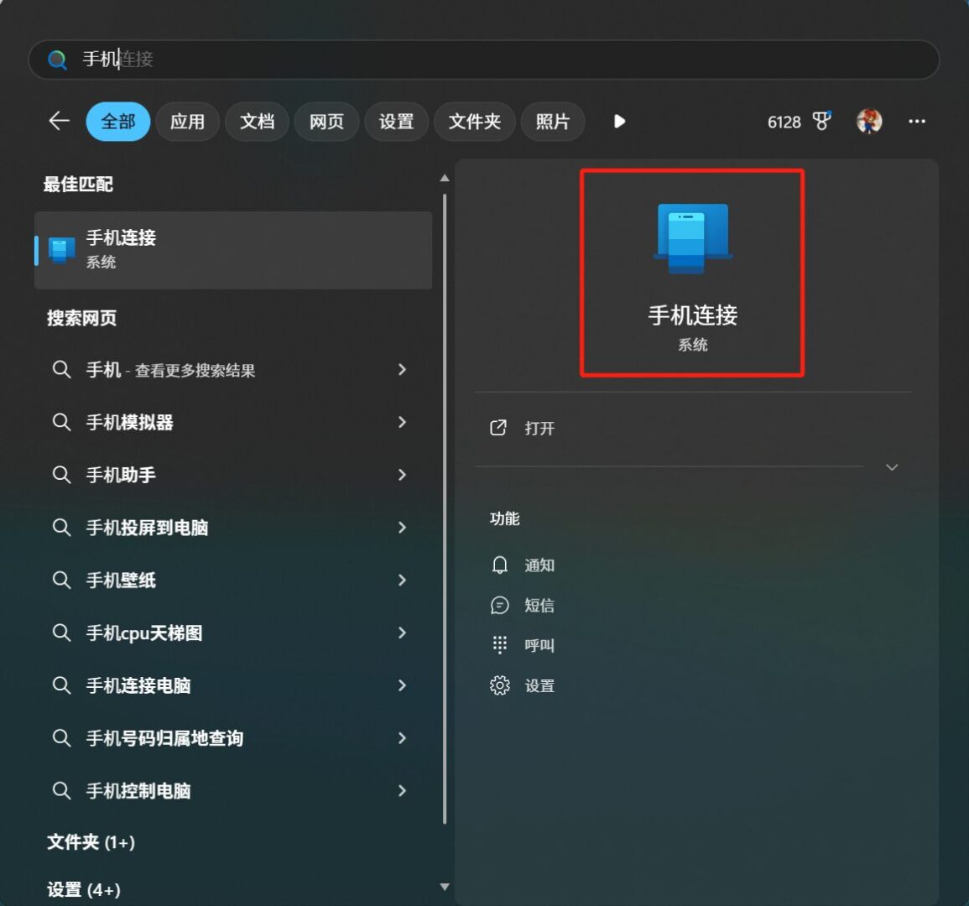
Task: Open the 短信 feature
Action: pyautogui.click(x=539, y=605)
